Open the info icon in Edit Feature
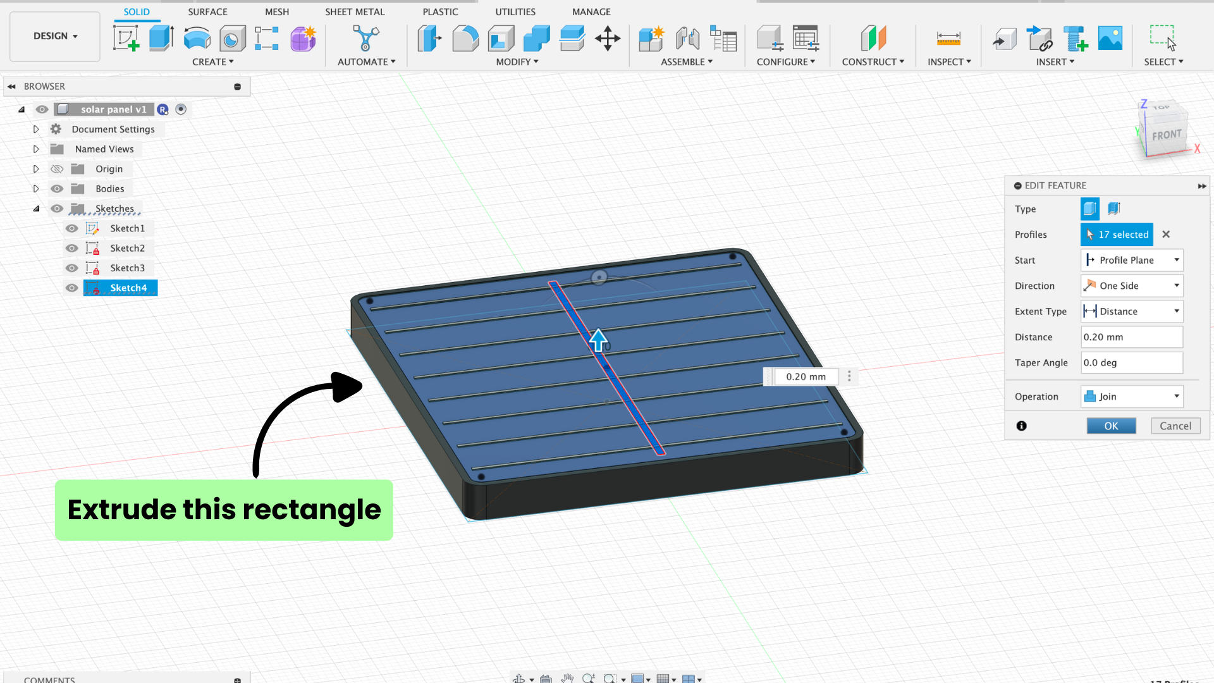1214x683 pixels. coord(1022,426)
